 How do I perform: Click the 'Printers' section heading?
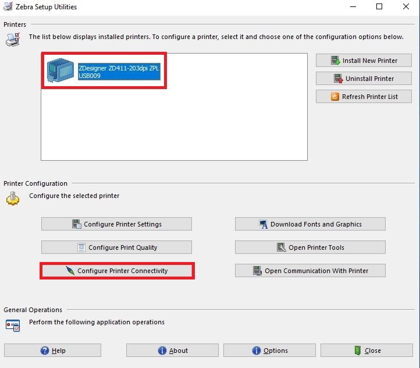15,24
